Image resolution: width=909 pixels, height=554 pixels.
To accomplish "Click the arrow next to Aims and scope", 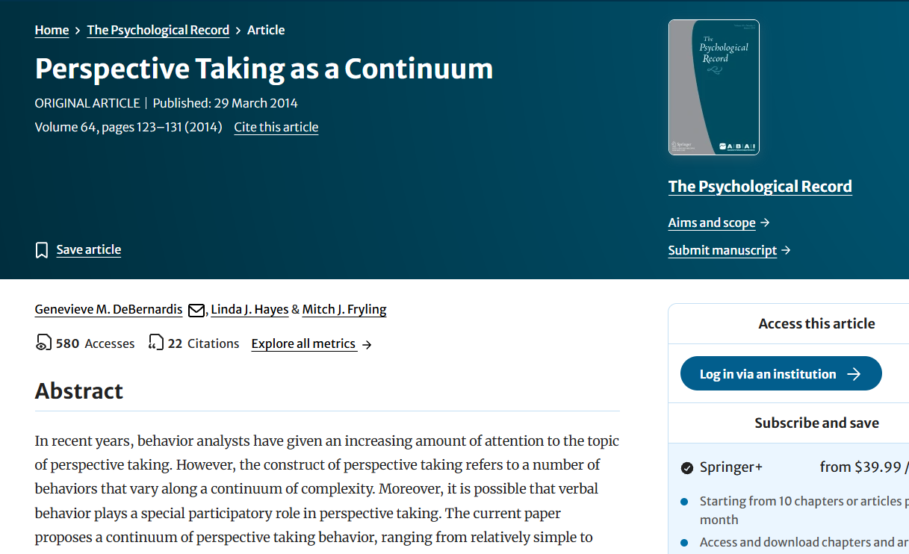I will click(765, 222).
